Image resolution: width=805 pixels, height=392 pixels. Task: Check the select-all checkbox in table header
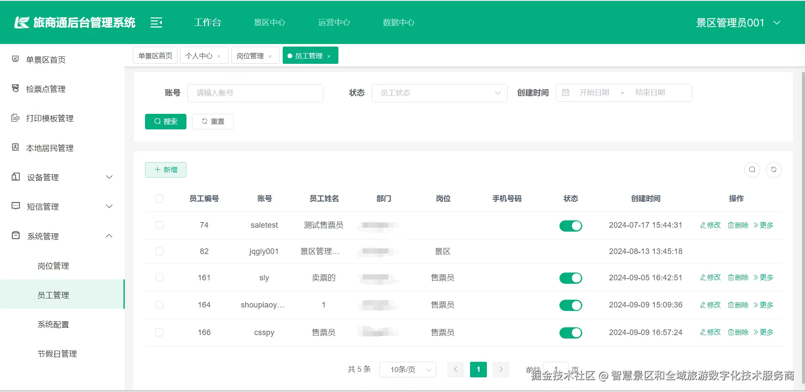tap(159, 199)
